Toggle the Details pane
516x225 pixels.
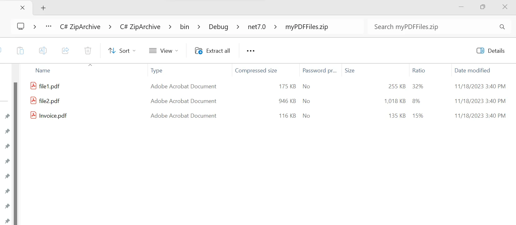pos(490,51)
